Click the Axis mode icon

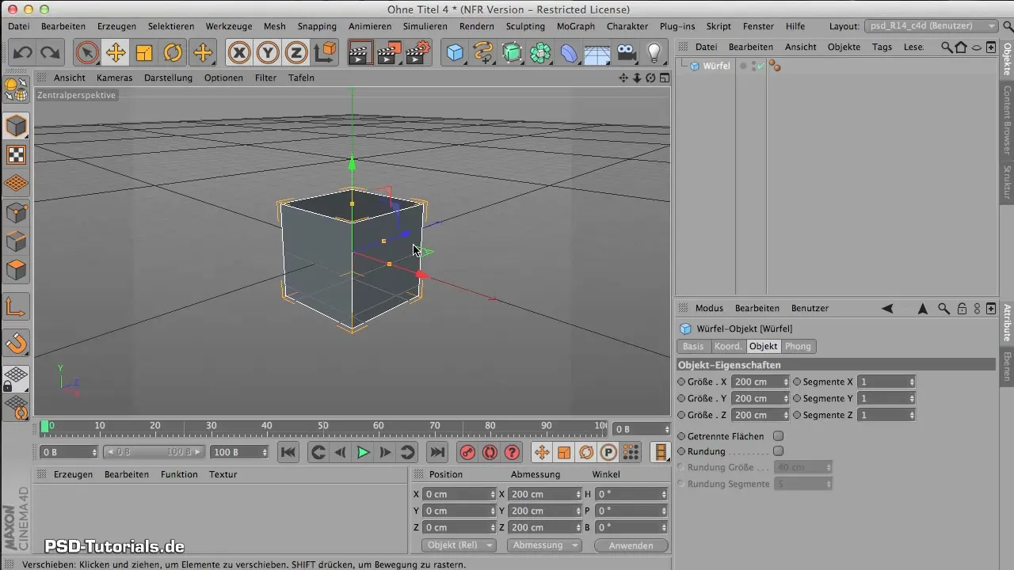(16, 306)
